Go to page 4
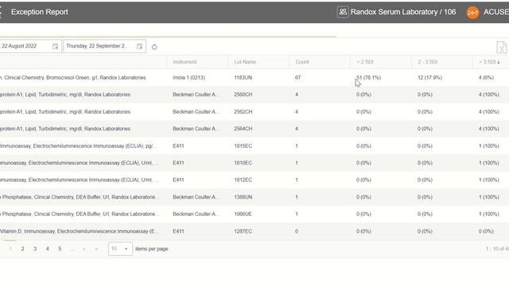Screen dimensions: 509x286 [x=48, y=249]
